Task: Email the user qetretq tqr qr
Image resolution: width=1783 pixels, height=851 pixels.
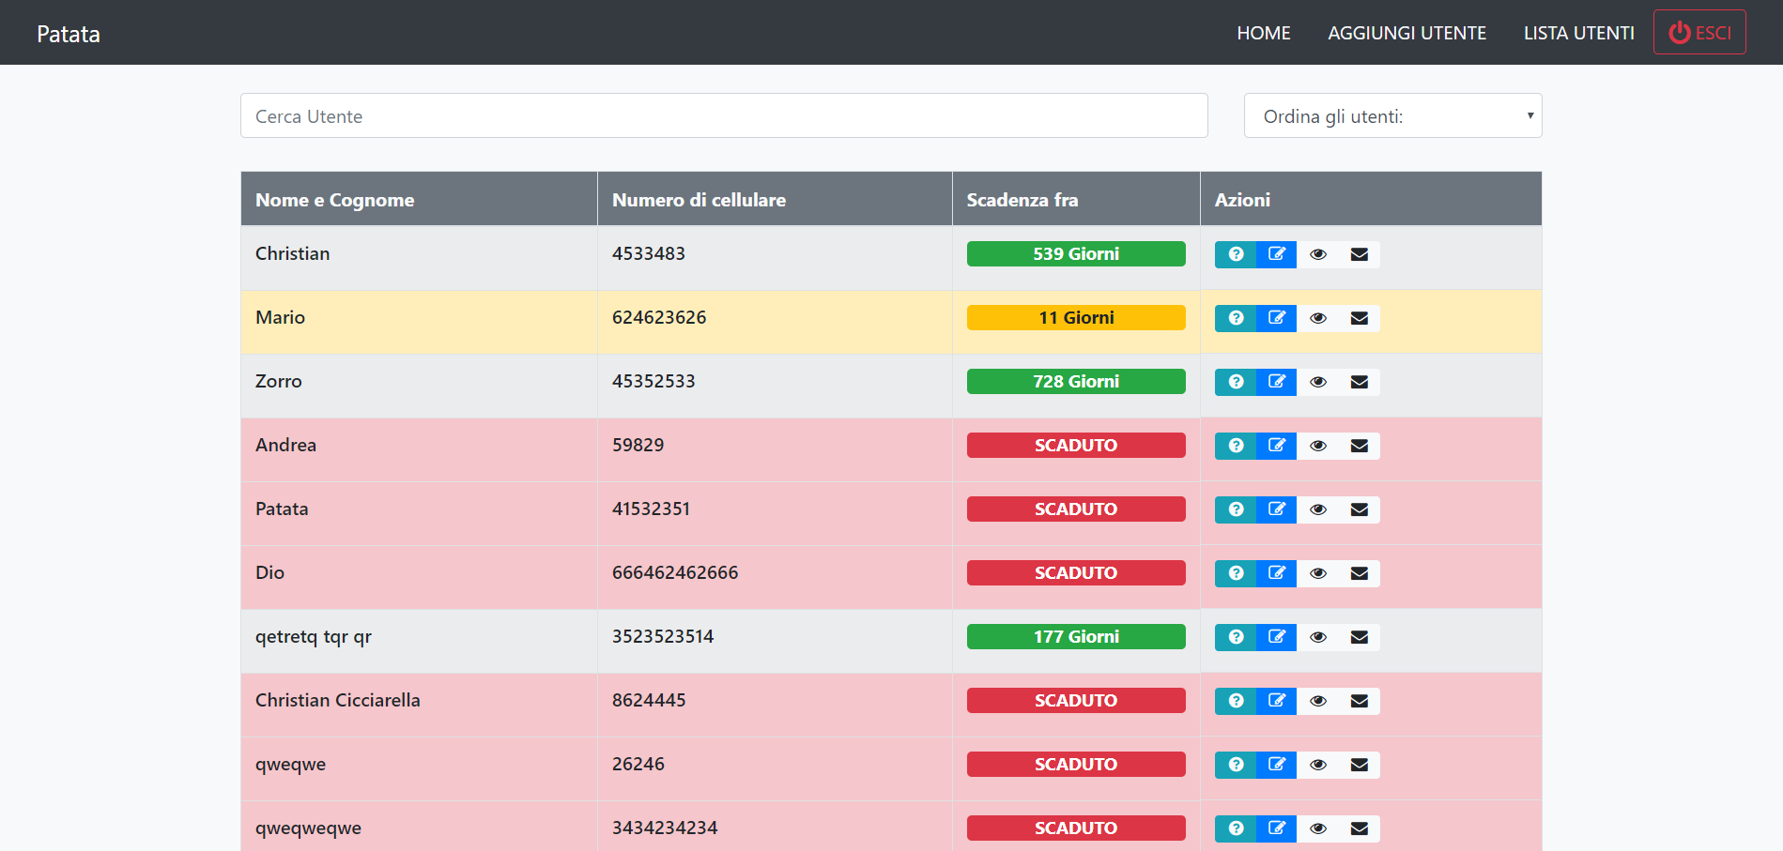Action: [x=1360, y=637]
